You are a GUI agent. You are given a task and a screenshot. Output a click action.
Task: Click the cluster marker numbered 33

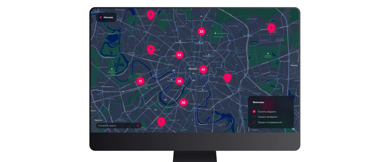click(201, 31)
